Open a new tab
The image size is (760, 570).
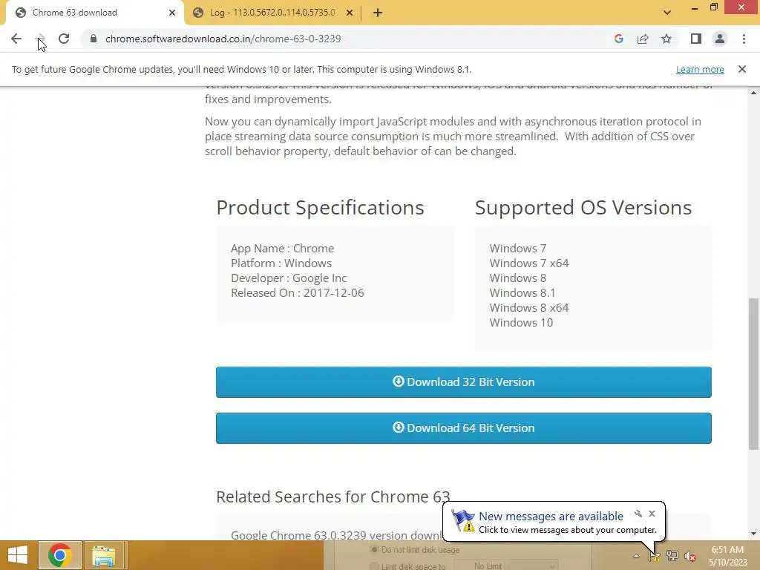point(378,13)
